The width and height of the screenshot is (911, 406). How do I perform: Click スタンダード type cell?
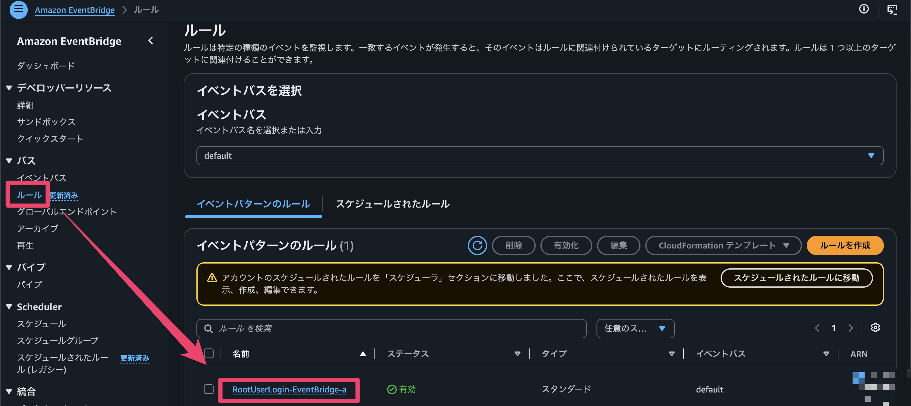567,389
